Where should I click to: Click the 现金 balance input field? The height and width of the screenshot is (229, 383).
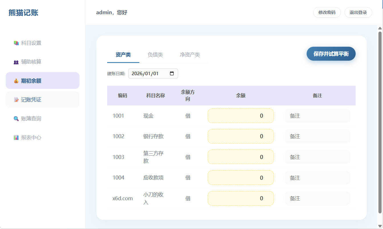(241, 116)
